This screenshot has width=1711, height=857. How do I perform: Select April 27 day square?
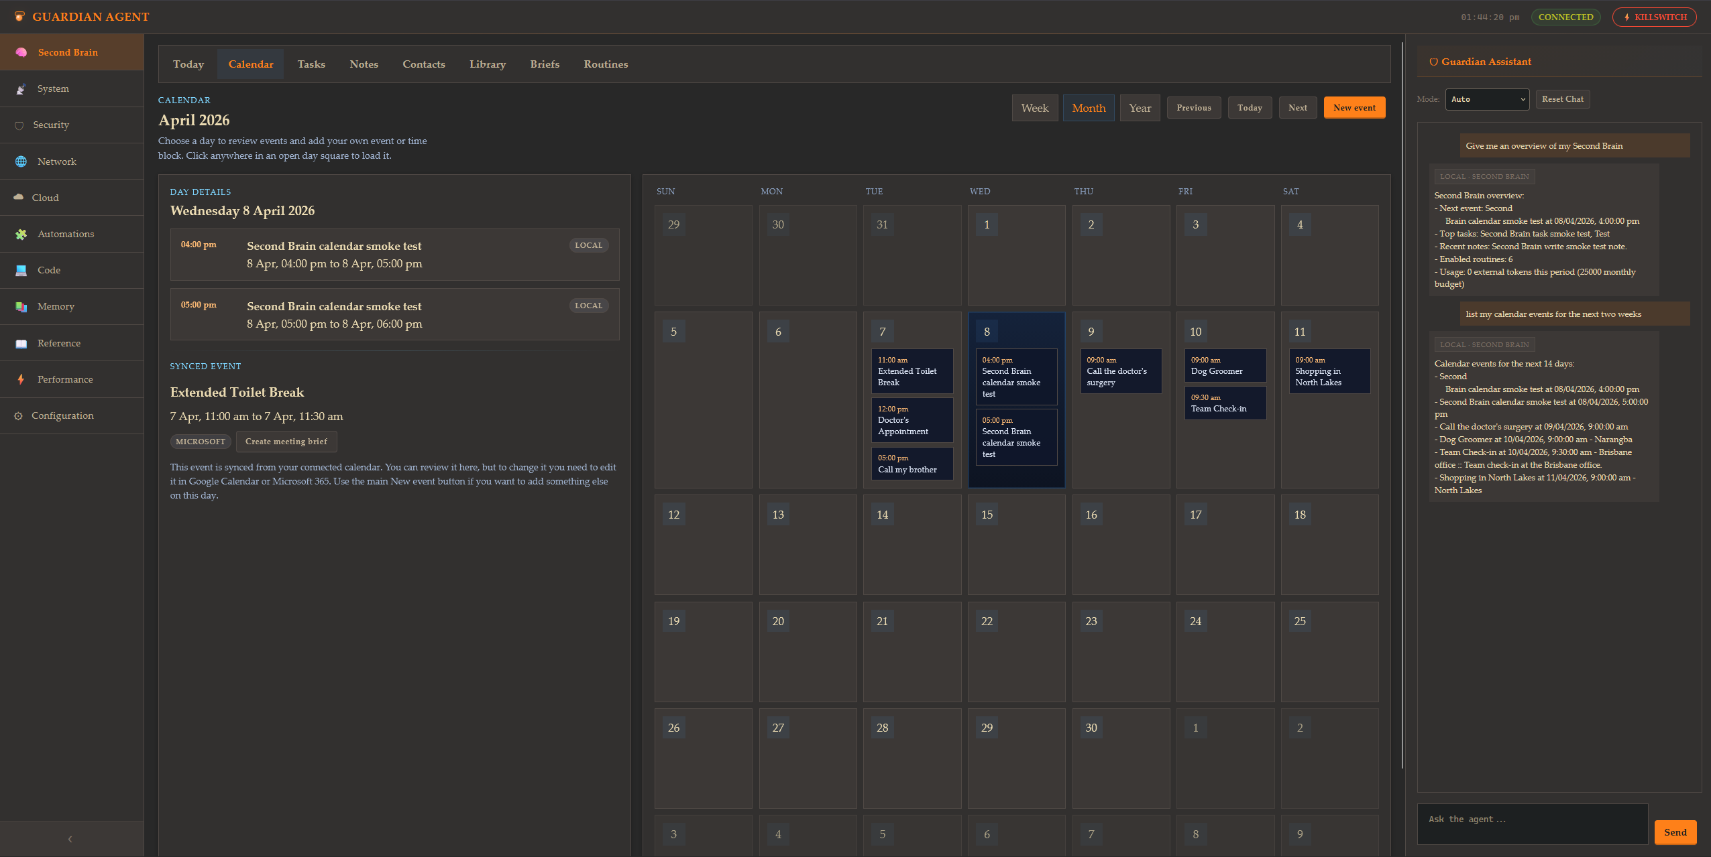pyautogui.click(x=808, y=758)
